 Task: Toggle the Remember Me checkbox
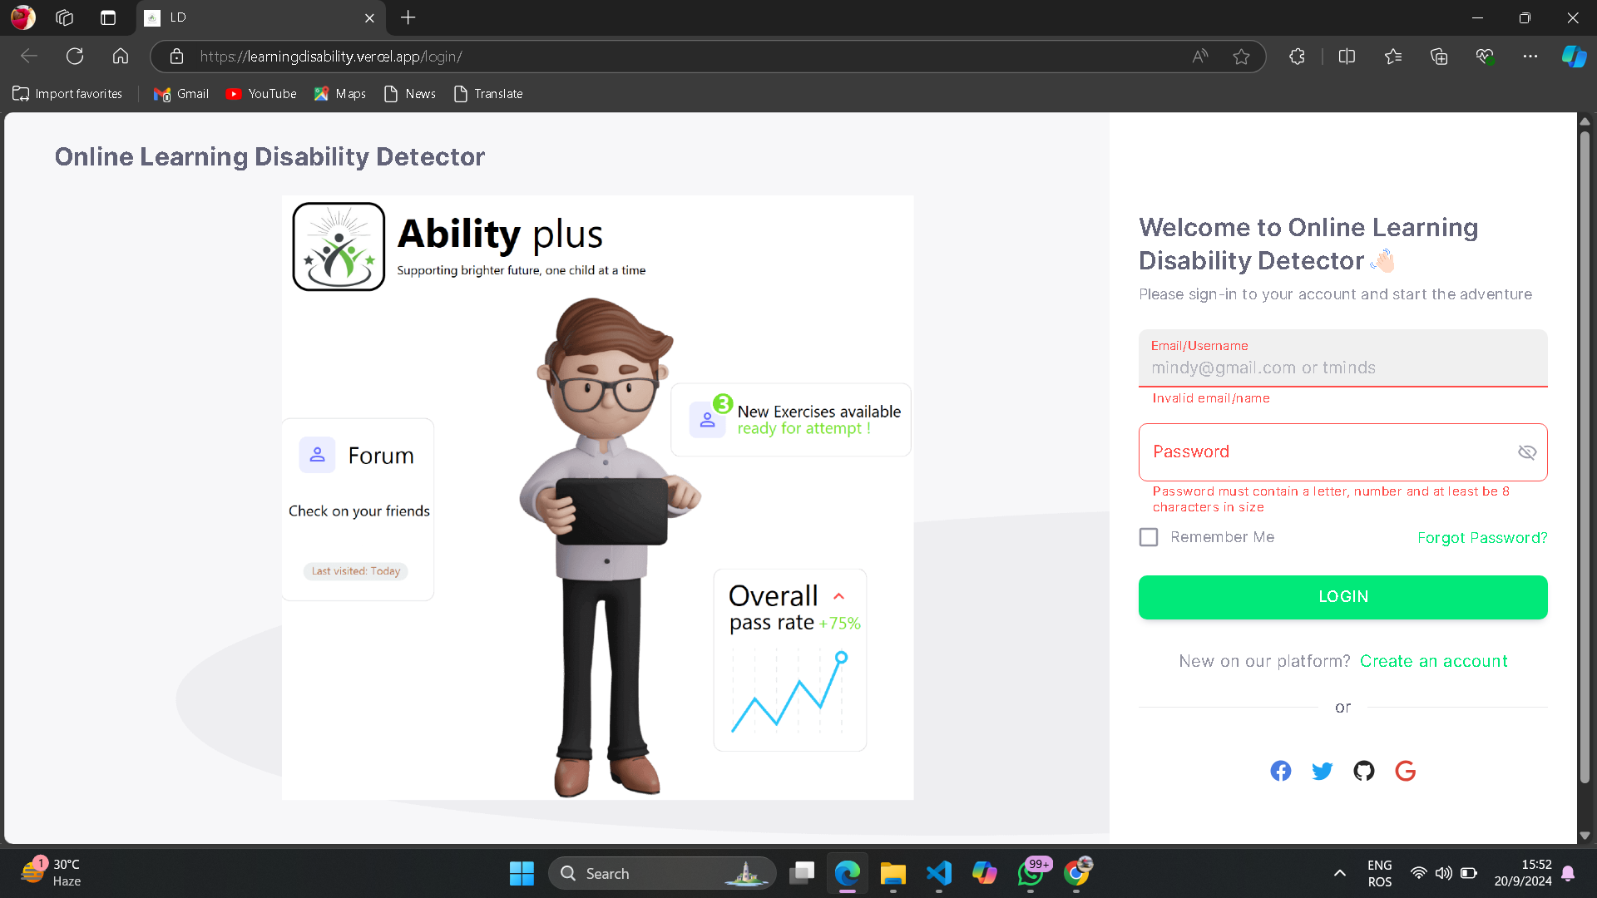(x=1150, y=537)
